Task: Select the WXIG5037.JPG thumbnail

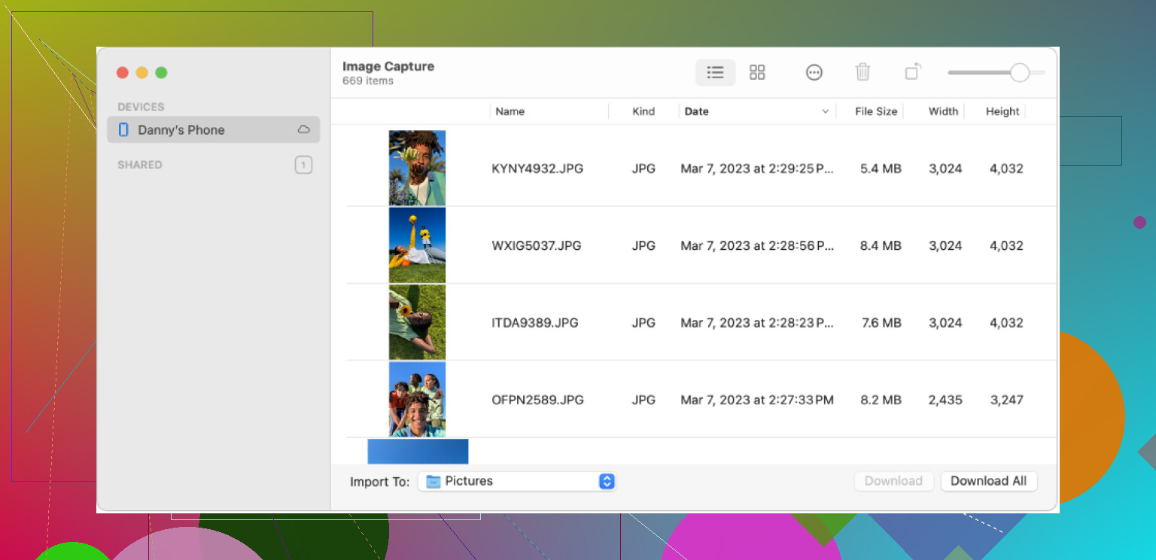Action: point(417,245)
